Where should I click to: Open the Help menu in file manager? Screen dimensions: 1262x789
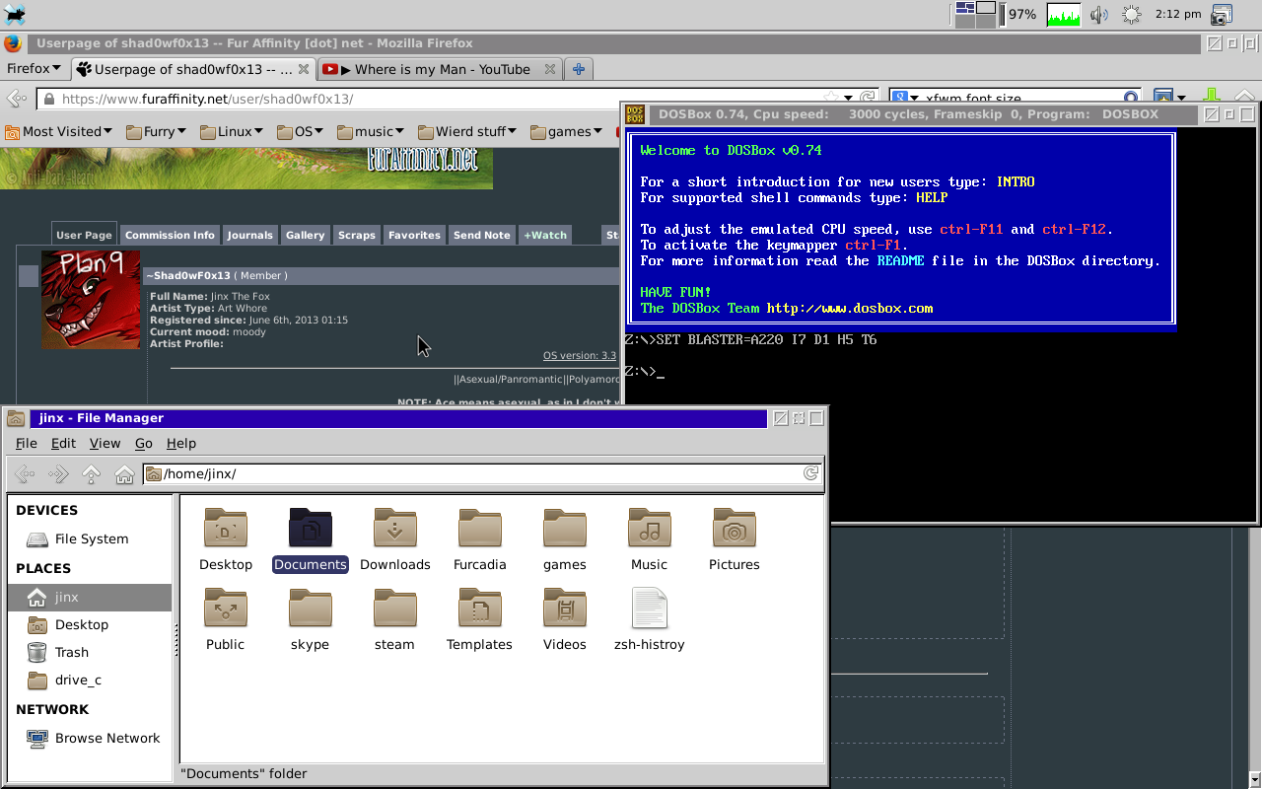point(181,443)
